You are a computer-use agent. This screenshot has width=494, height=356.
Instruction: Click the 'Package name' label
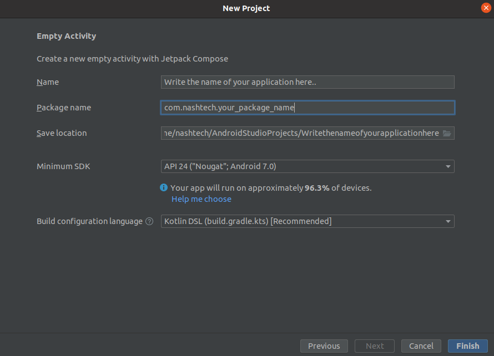pos(64,108)
